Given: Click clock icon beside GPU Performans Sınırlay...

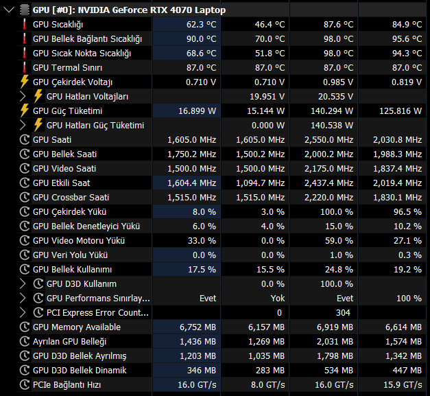Looking at the screenshot, I should (x=38, y=298).
